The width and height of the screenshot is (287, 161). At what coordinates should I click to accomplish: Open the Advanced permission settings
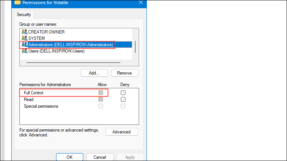(x=122, y=132)
